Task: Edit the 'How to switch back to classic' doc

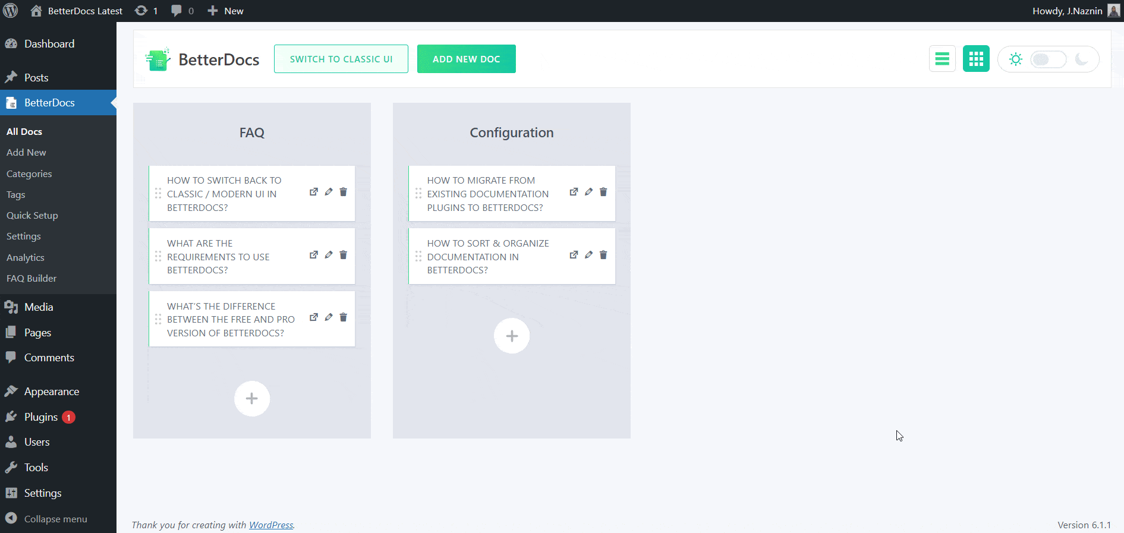Action: pos(329,192)
